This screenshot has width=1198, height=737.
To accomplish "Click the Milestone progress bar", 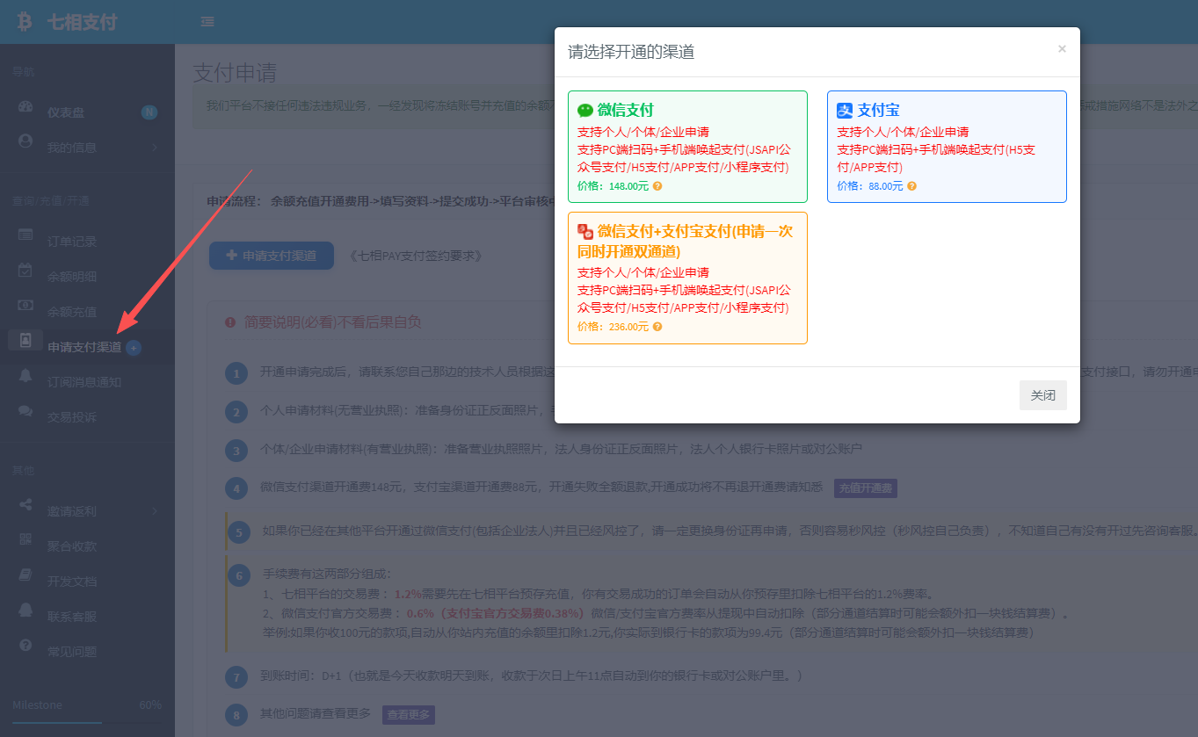I will click(x=87, y=722).
